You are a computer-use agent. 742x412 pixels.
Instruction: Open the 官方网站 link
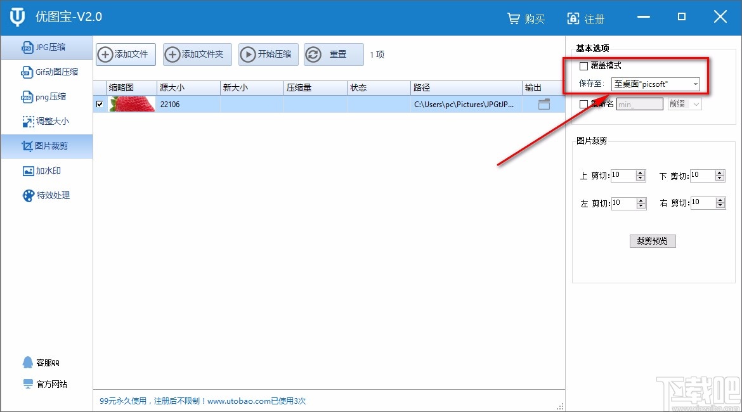(x=45, y=384)
